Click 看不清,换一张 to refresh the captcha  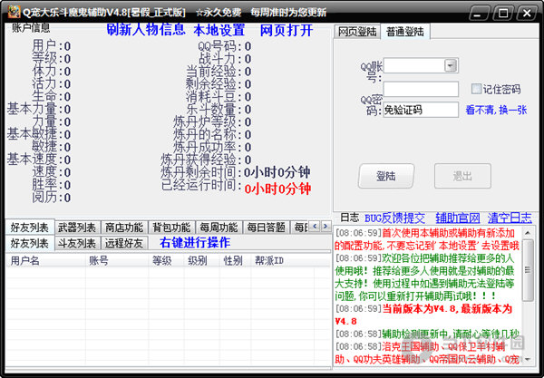(496, 110)
